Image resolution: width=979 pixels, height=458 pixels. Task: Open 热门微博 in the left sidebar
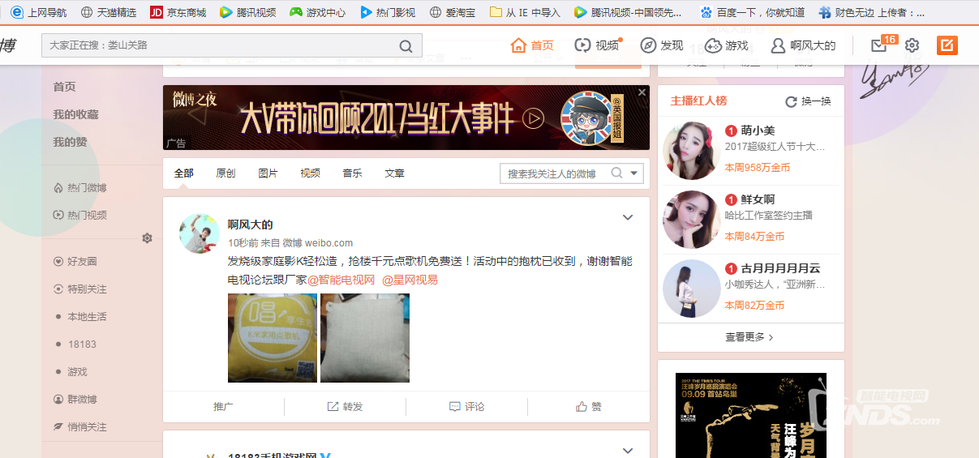tap(79, 188)
